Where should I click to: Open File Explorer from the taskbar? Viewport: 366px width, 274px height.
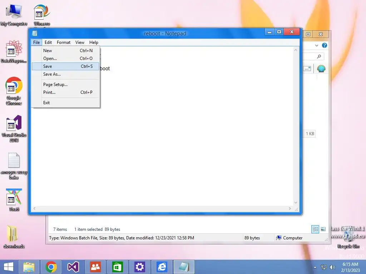pos(29,267)
